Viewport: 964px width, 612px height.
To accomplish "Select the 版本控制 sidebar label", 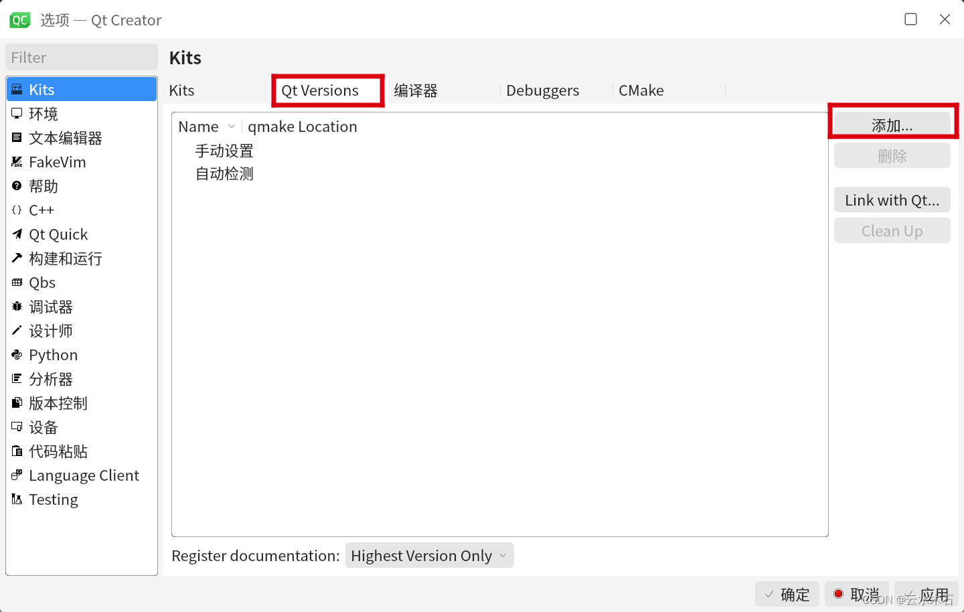I will (x=58, y=403).
